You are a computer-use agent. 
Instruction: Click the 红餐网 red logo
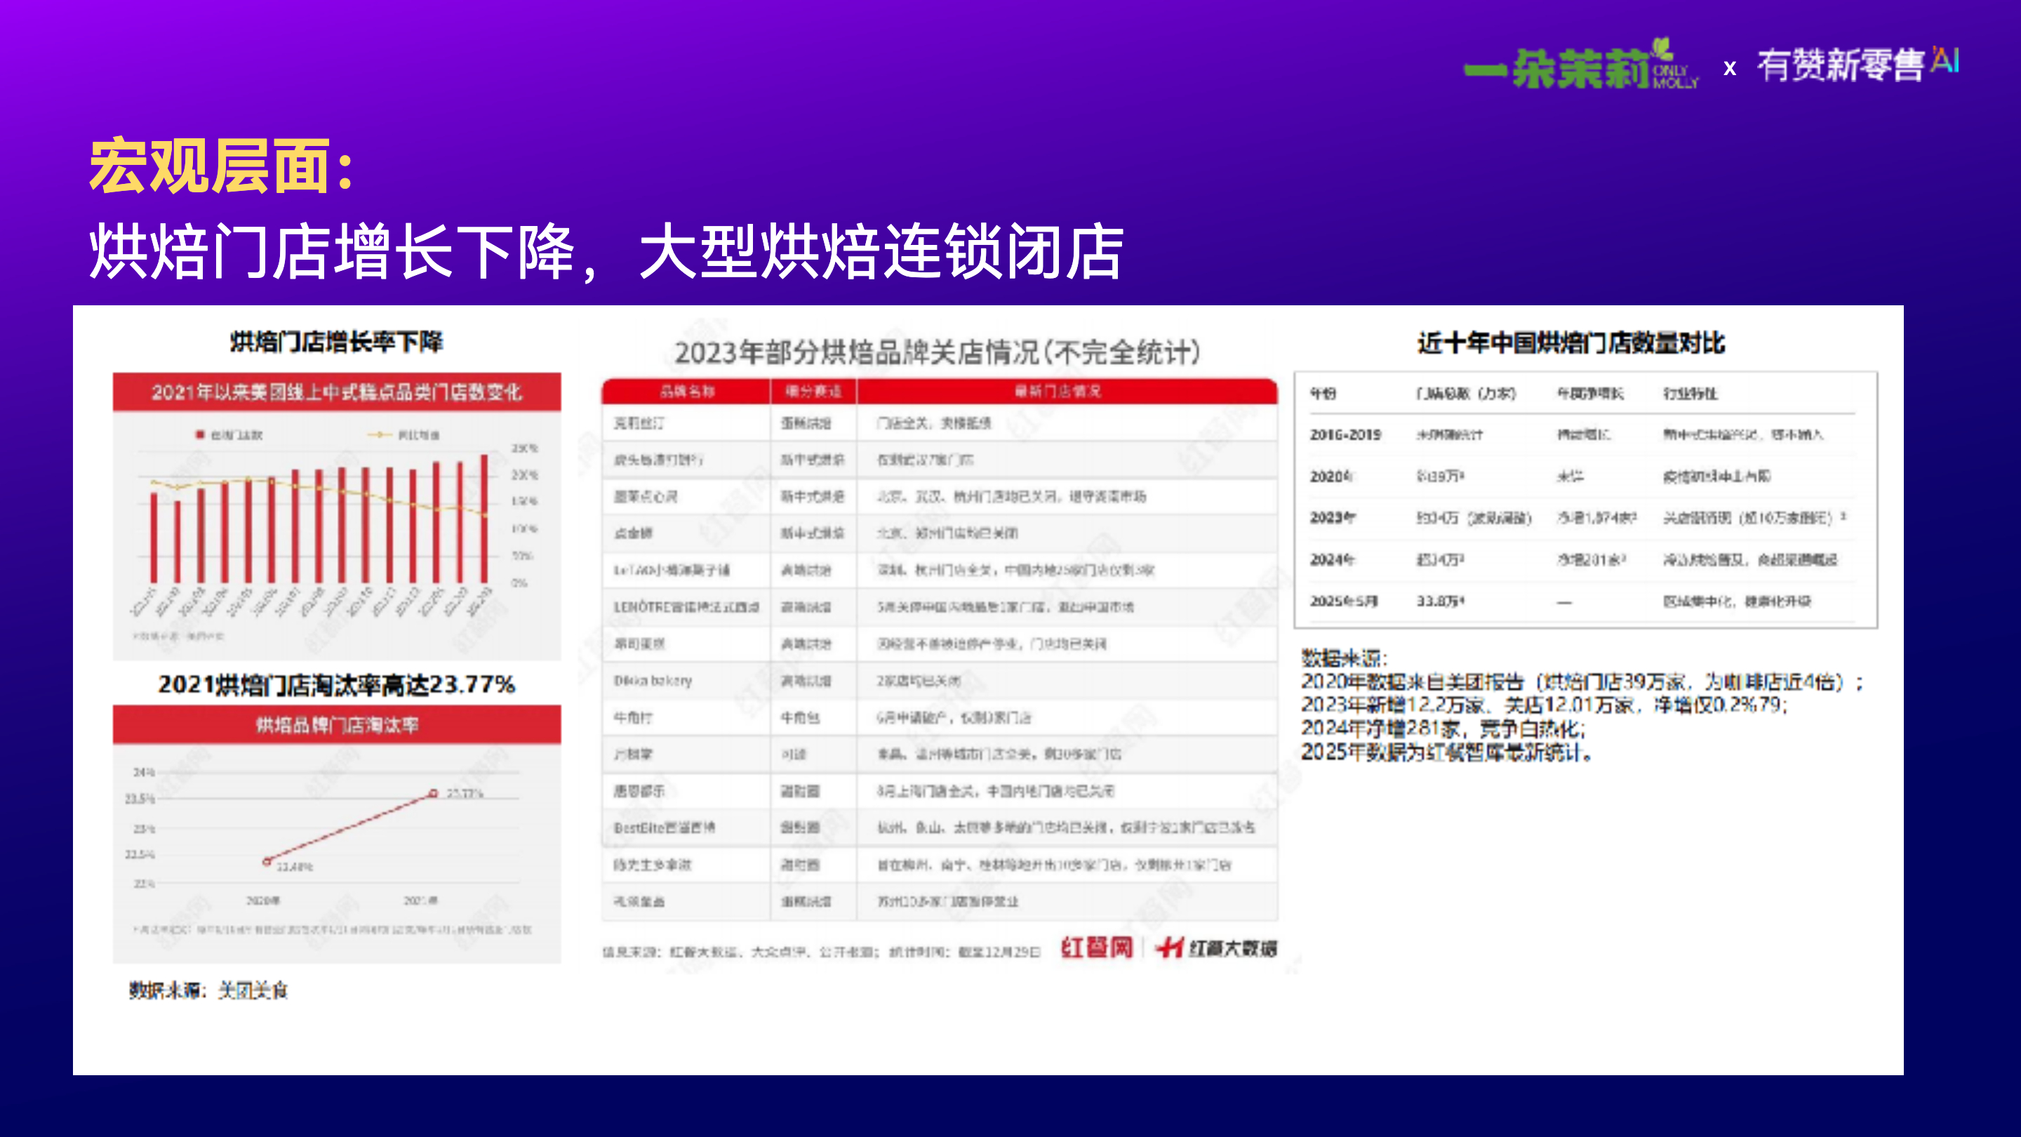[x=1096, y=948]
